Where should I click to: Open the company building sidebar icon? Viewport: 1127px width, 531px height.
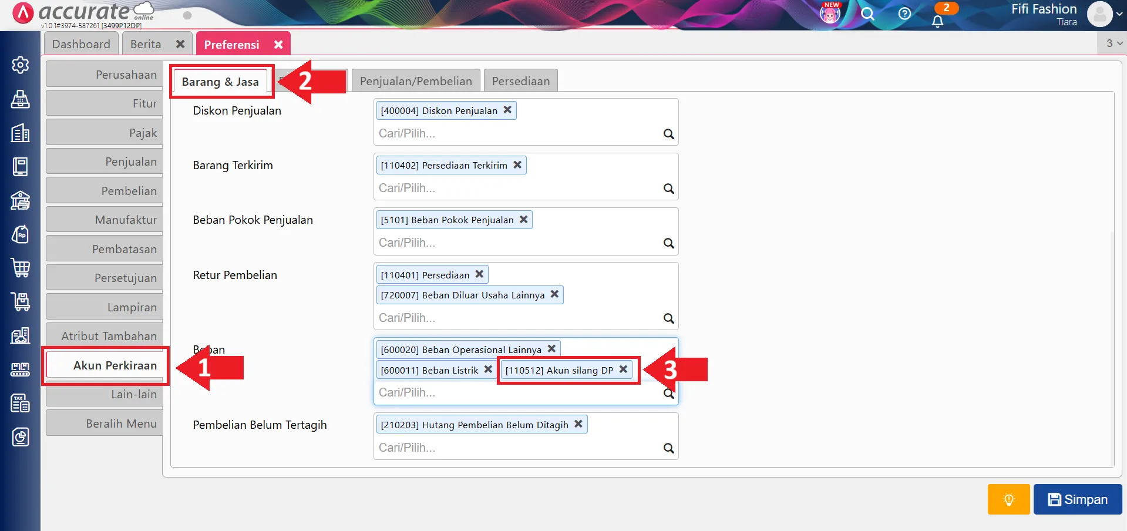(21, 133)
